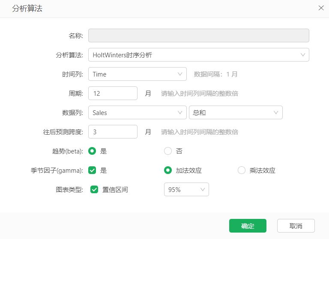The width and height of the screenshot is (329, 292).
Task: Toggle the 置信区间 checkbox
Action: [95, 189]
